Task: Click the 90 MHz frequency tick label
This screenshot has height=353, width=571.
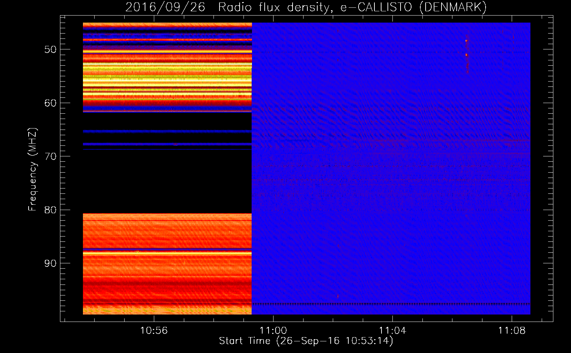Action: coord(50,263)
